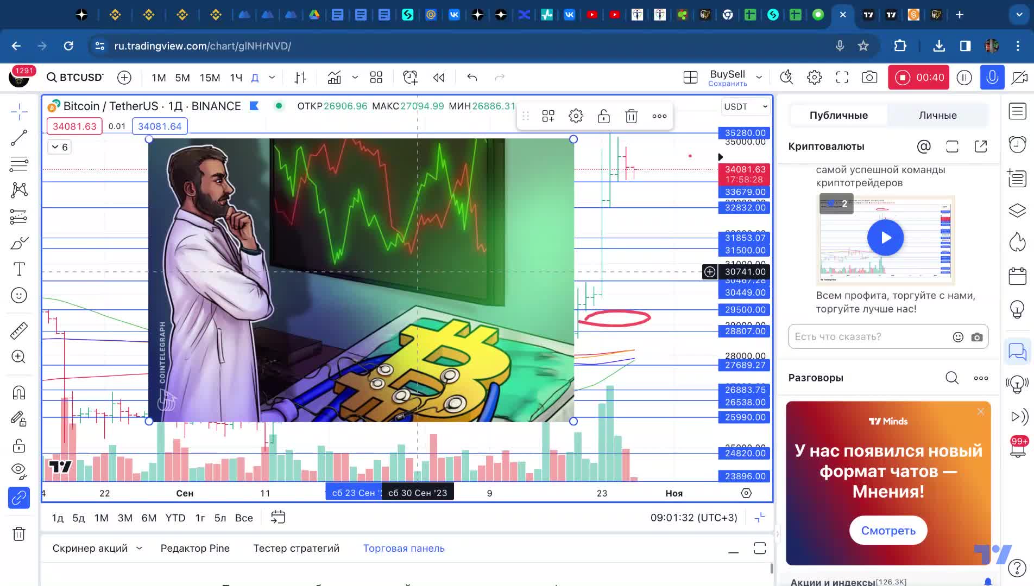The image size is (1034, 586).
Task: Open the Торговая панель tab
Action: click(x=403, y=549)
